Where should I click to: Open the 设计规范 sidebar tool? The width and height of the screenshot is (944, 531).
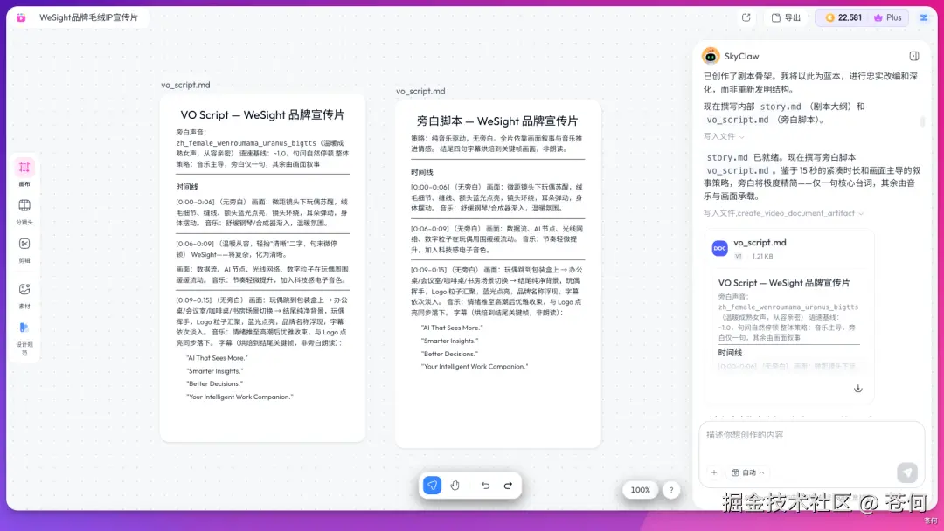coord(24,339)
